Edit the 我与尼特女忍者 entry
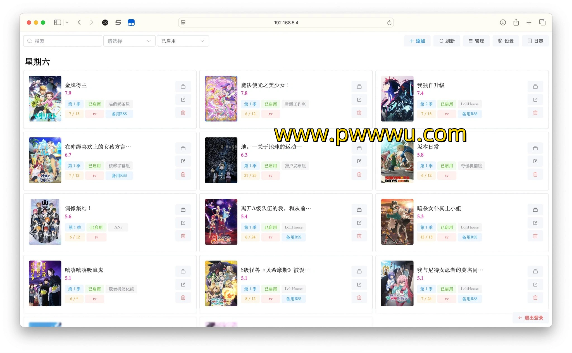This screenshot has height=353, width=572. (535, 285)
